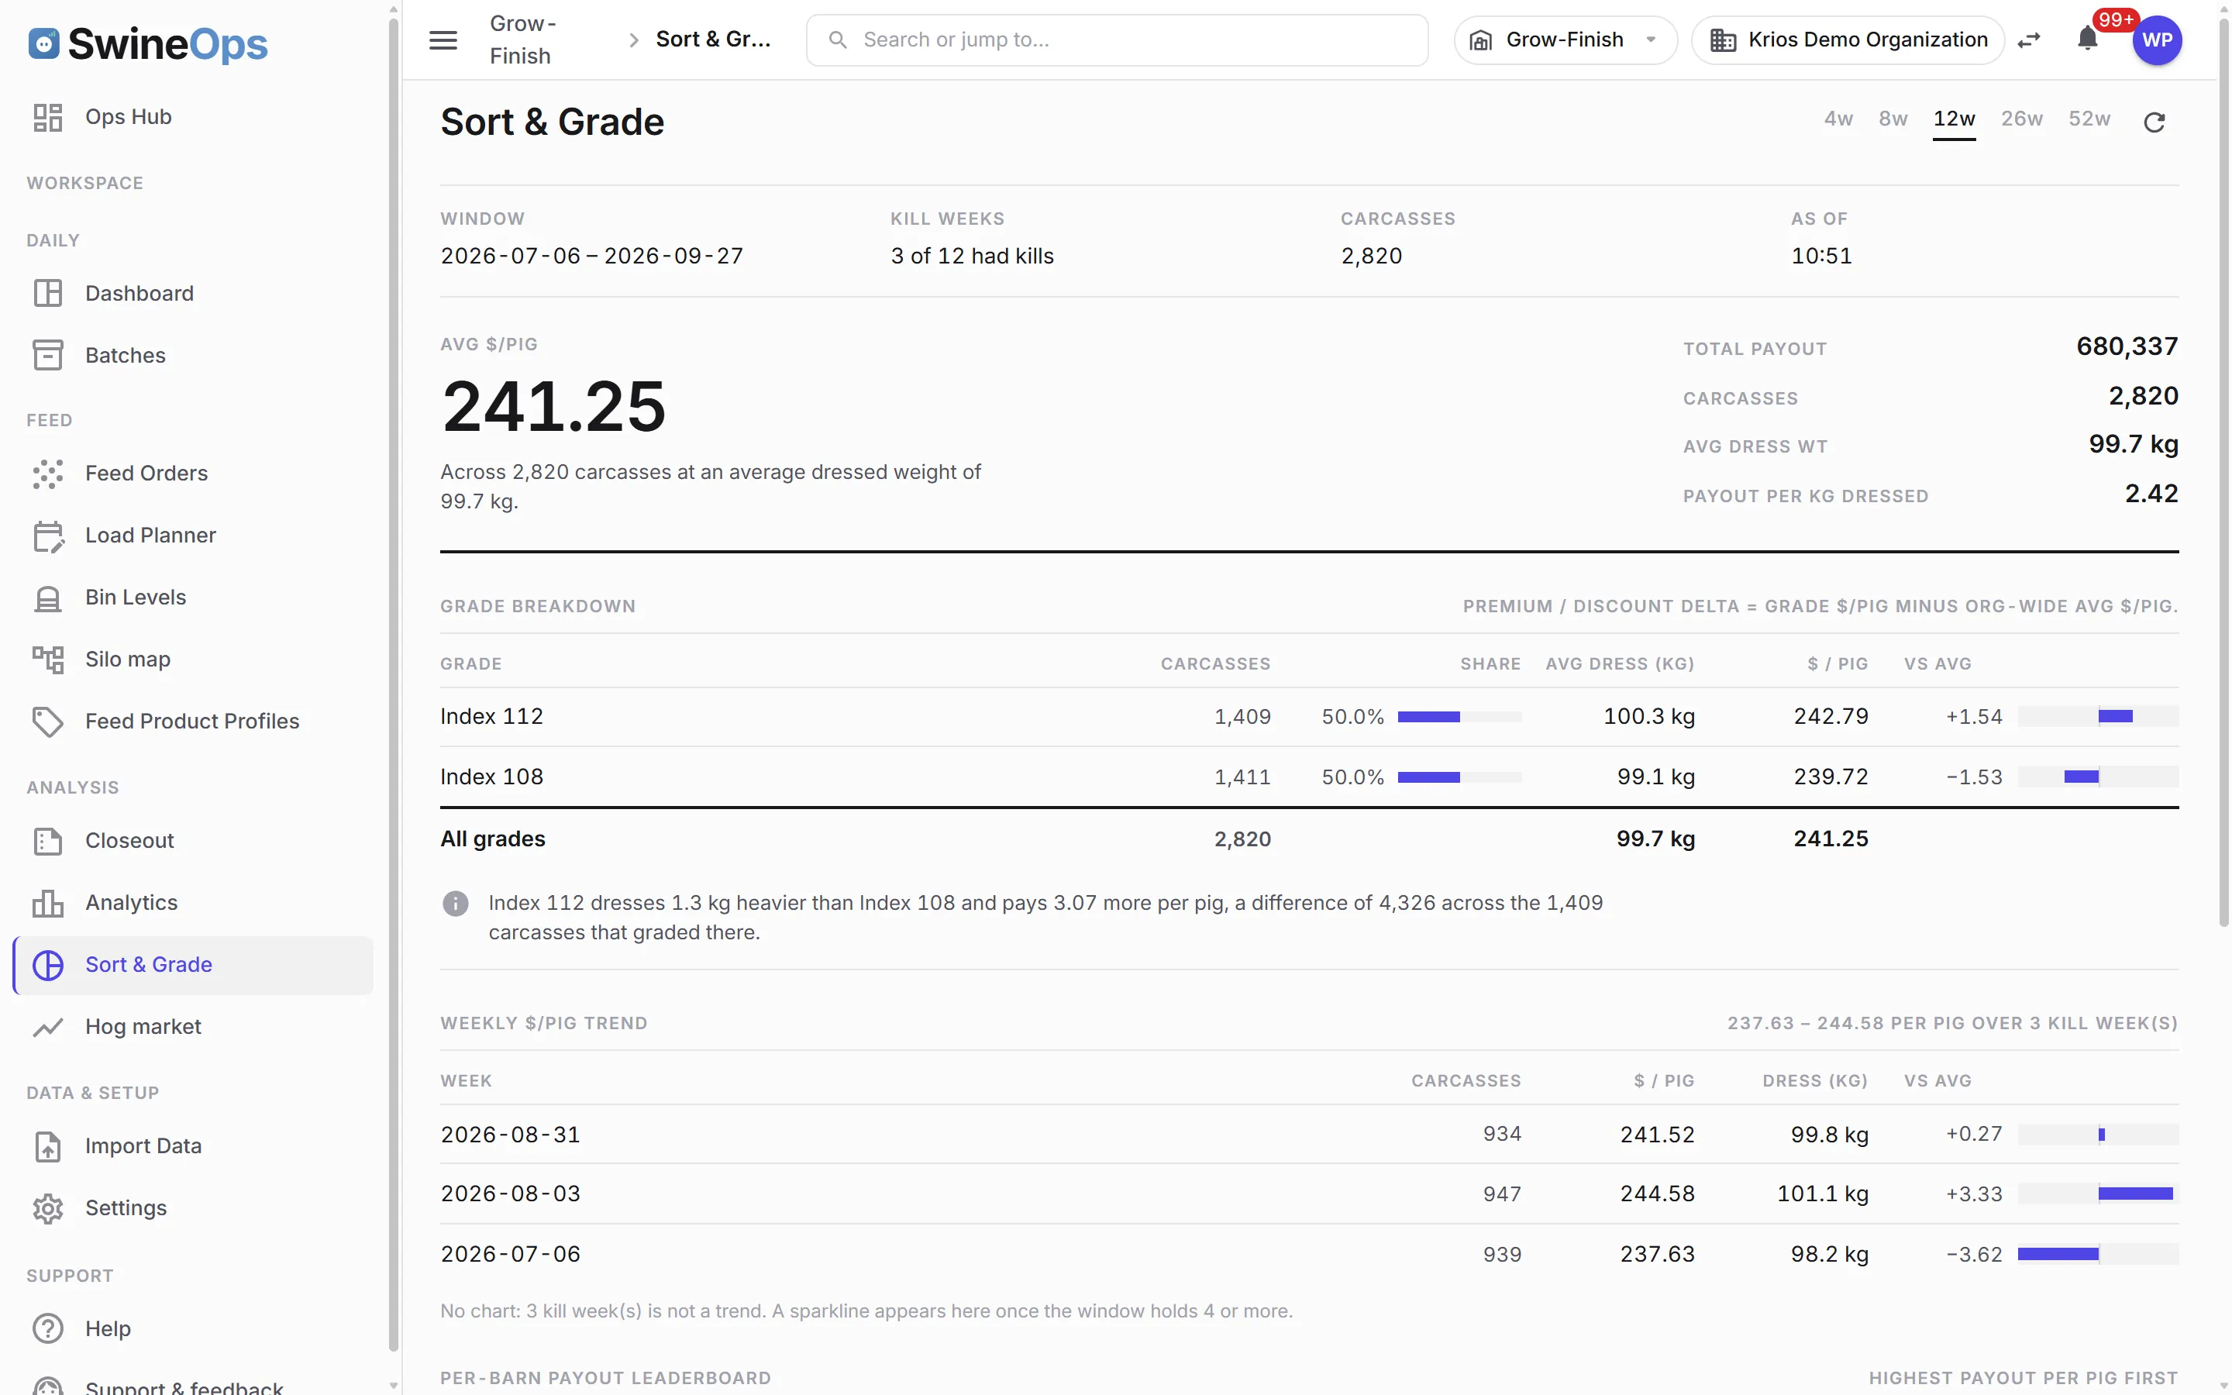Click the 2026-07-06 week row
This screenshot has height=1395, width=2232.
click(x=1309, y=1255)
